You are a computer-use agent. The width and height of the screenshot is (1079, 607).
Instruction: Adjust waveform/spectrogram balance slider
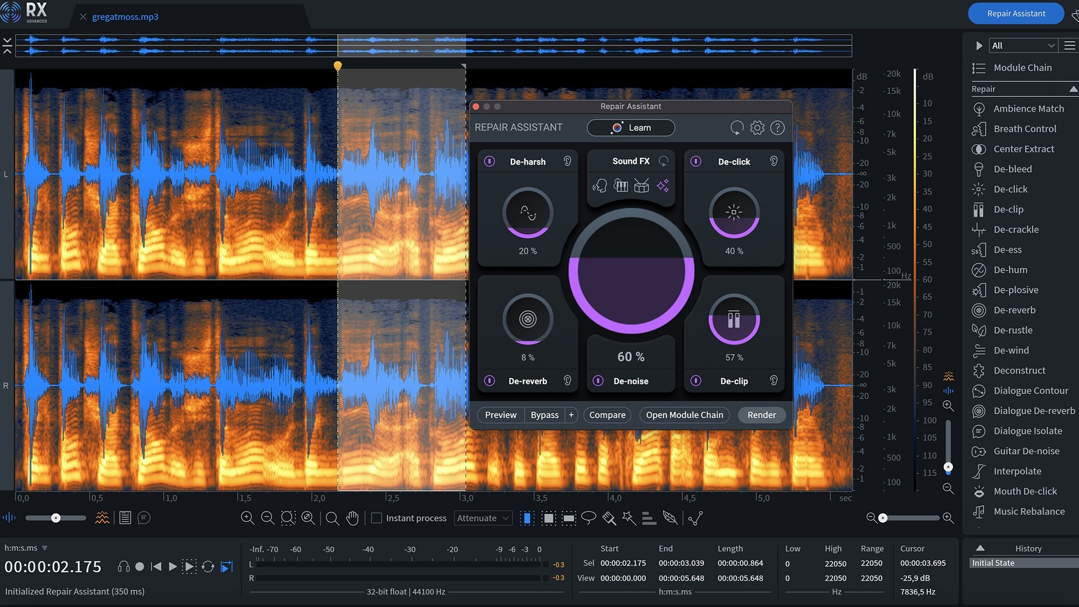click(x=56, y=518)
